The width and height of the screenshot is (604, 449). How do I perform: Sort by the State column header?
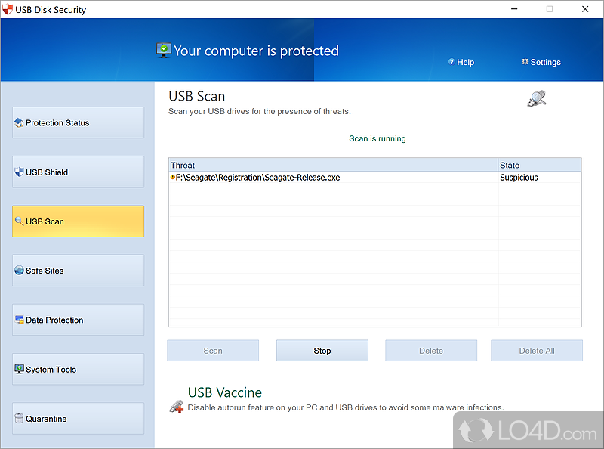540,165
